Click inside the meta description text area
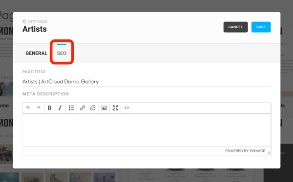Screen dimensions: 293x182 (146, 130)
